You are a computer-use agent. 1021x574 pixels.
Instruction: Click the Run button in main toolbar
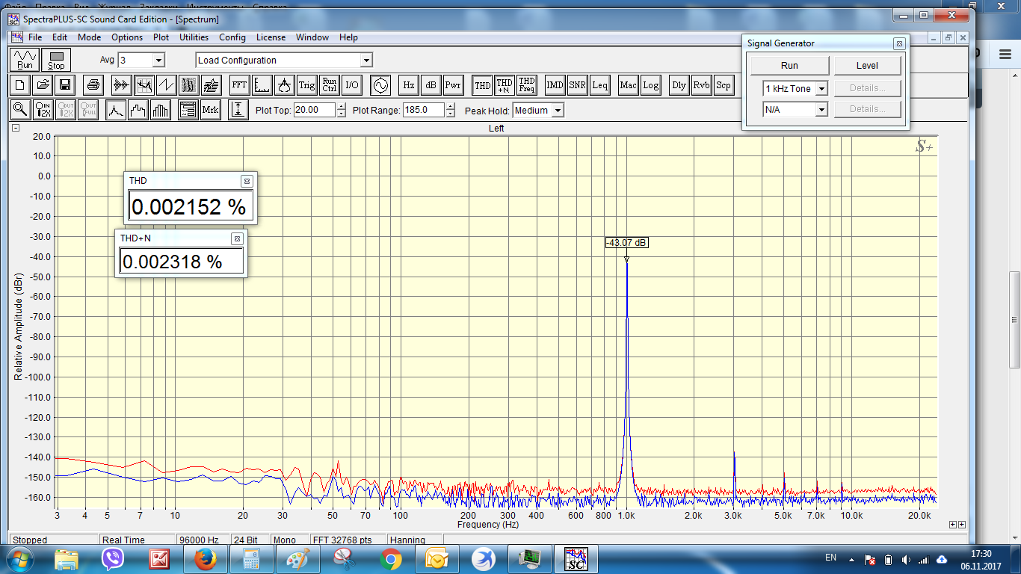point(25,60)
